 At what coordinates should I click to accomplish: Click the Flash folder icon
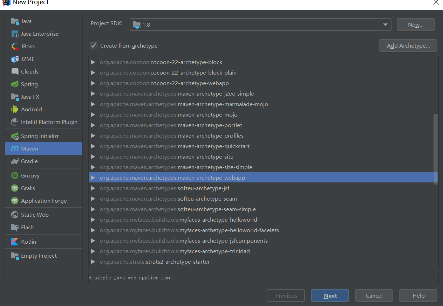15,227
